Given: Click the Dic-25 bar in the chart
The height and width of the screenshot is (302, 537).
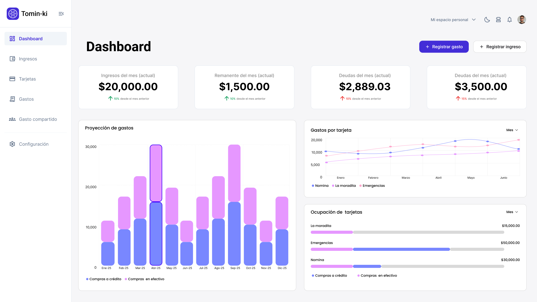Looking at the screenshot, I should click(x=282, y=231).
